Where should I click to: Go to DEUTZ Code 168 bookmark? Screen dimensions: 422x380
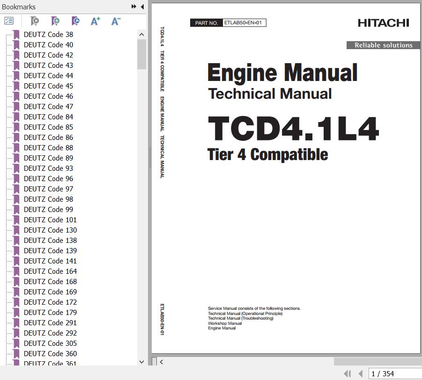[50, 282]
